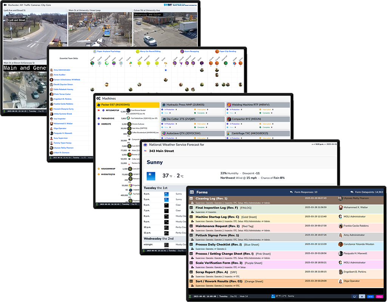Open the Machine Startup Log (Rev. C) form
The width and height of the screenshot is (387, 302).
pyautogui.click(x=217, y=217)
